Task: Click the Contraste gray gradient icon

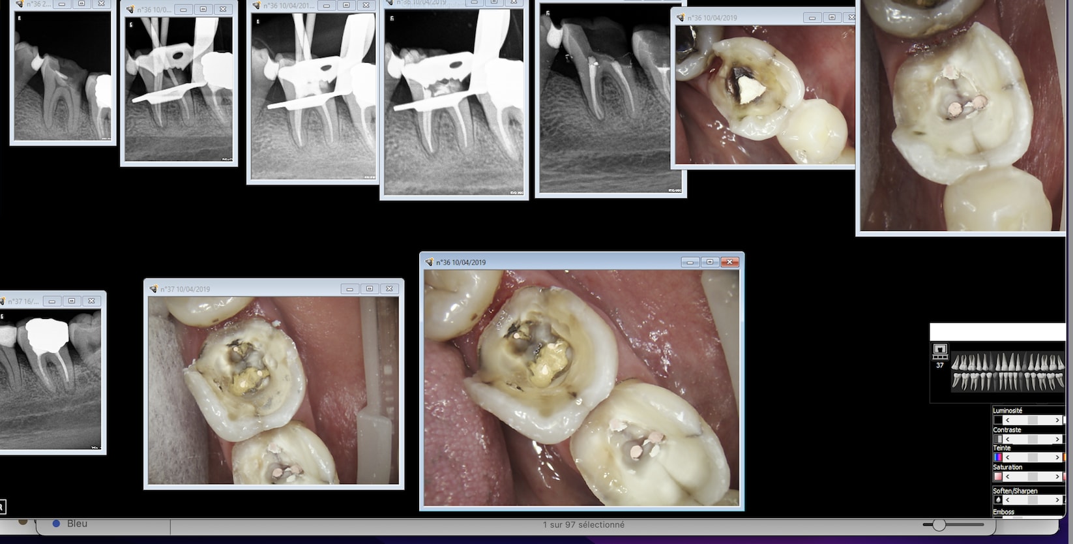Action: (997, 439)
